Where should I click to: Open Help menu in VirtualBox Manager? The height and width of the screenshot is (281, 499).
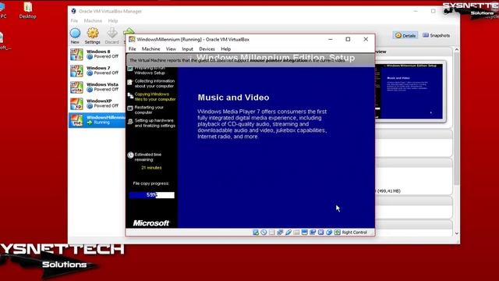(x=112, y=21)
